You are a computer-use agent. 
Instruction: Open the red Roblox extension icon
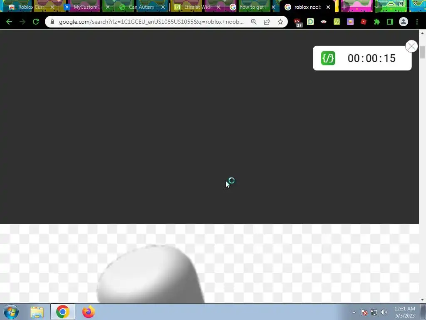364,22
